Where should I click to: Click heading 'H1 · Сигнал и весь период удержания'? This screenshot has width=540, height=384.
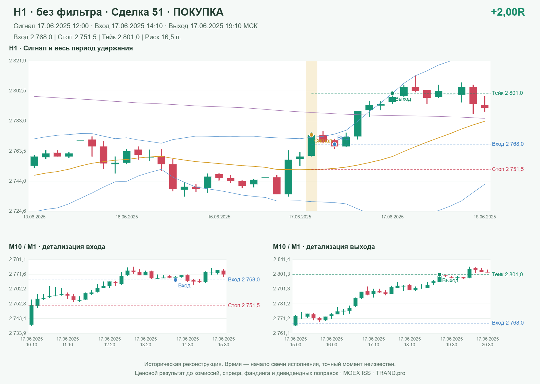point(71,48)
